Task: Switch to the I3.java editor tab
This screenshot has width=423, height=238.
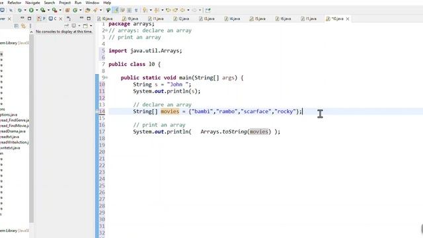Action: click(207, 19)
